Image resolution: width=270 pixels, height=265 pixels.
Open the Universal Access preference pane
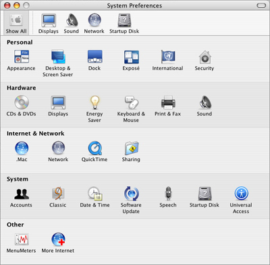[241, 200]
